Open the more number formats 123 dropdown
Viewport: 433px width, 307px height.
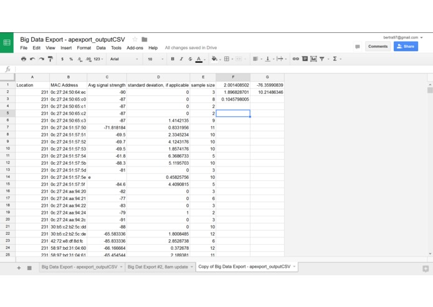point(98,59)
